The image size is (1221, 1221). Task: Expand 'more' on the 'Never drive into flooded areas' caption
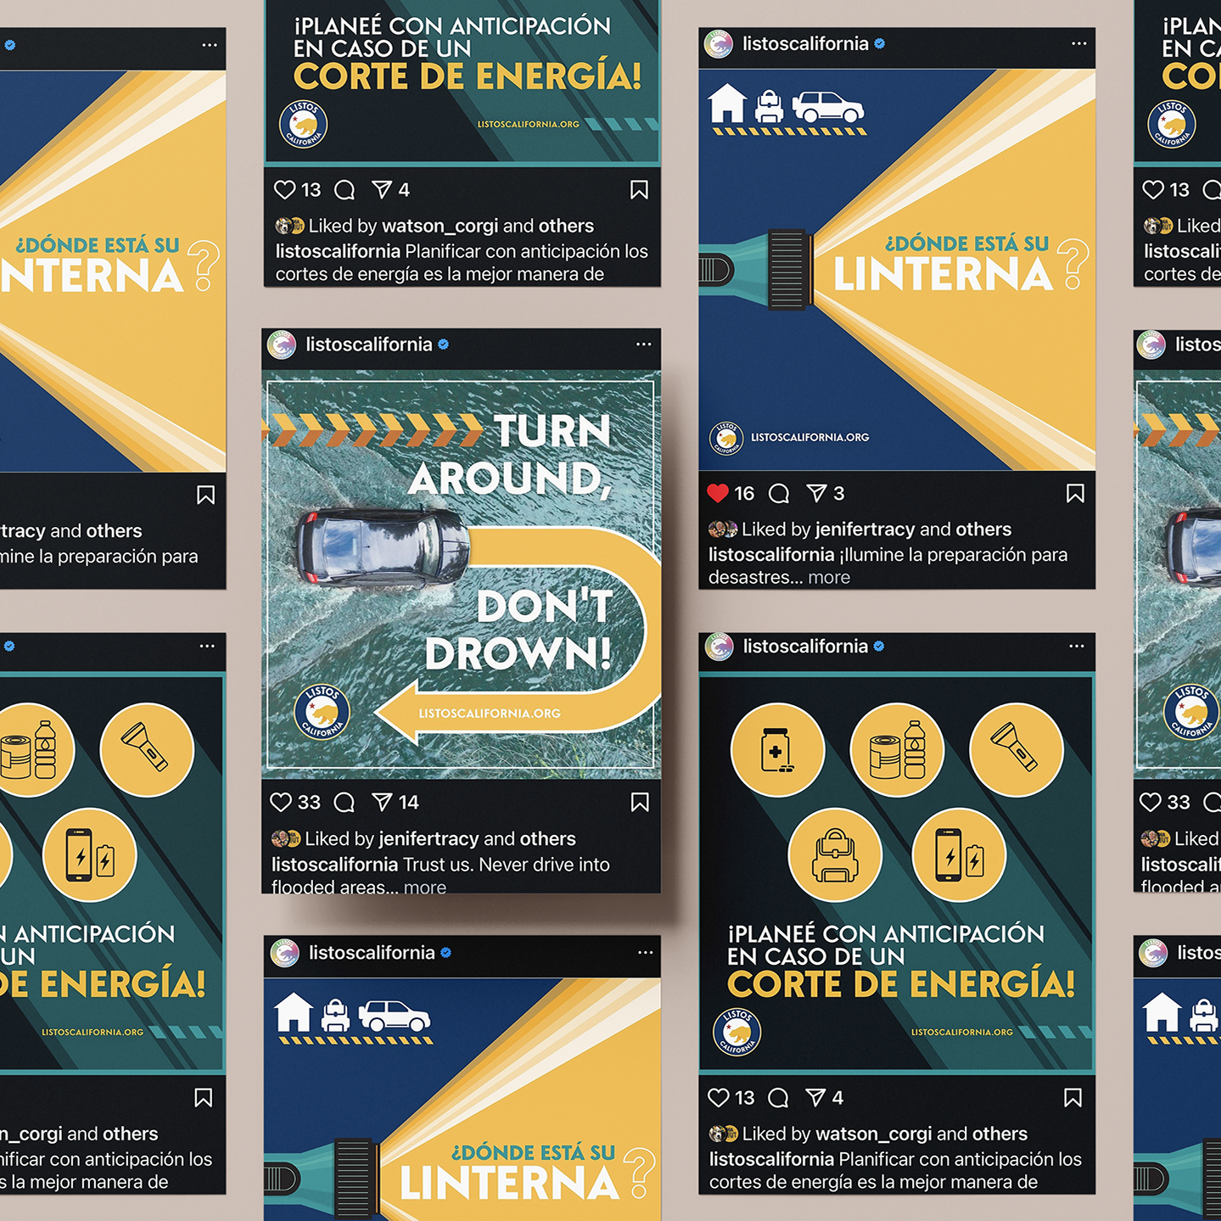pyautogui.click(x=425, y=887)
